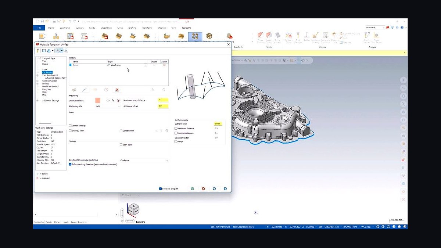Expand the Linking tree node
The height and width of the screenshot is (248, 441).
pos(37,84)
